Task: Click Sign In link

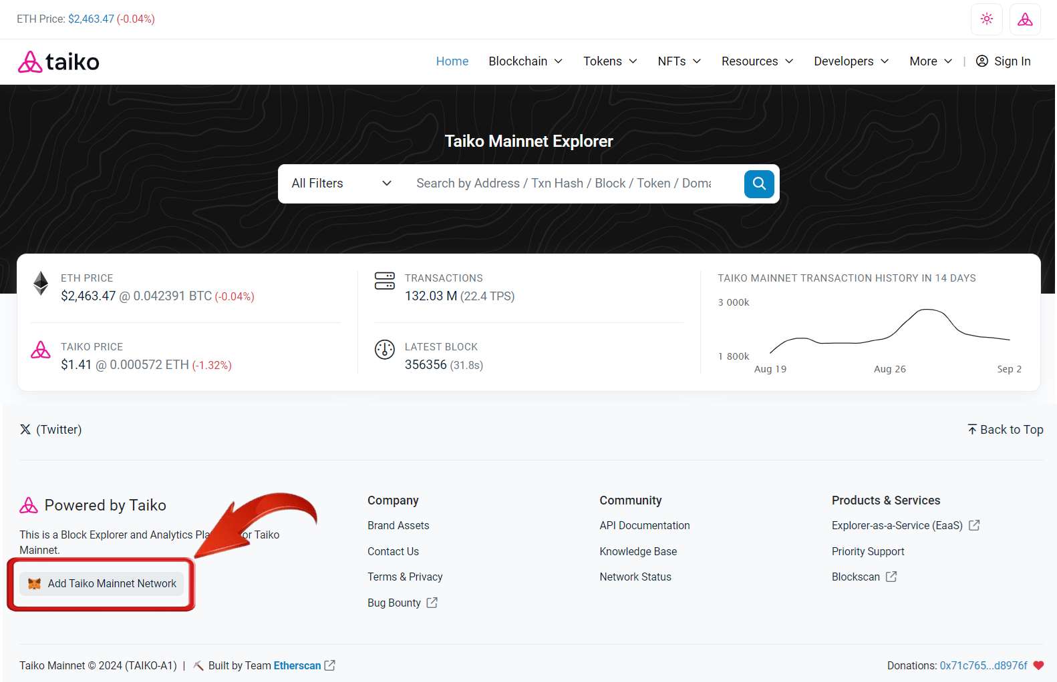Action: pos(1003,61)
